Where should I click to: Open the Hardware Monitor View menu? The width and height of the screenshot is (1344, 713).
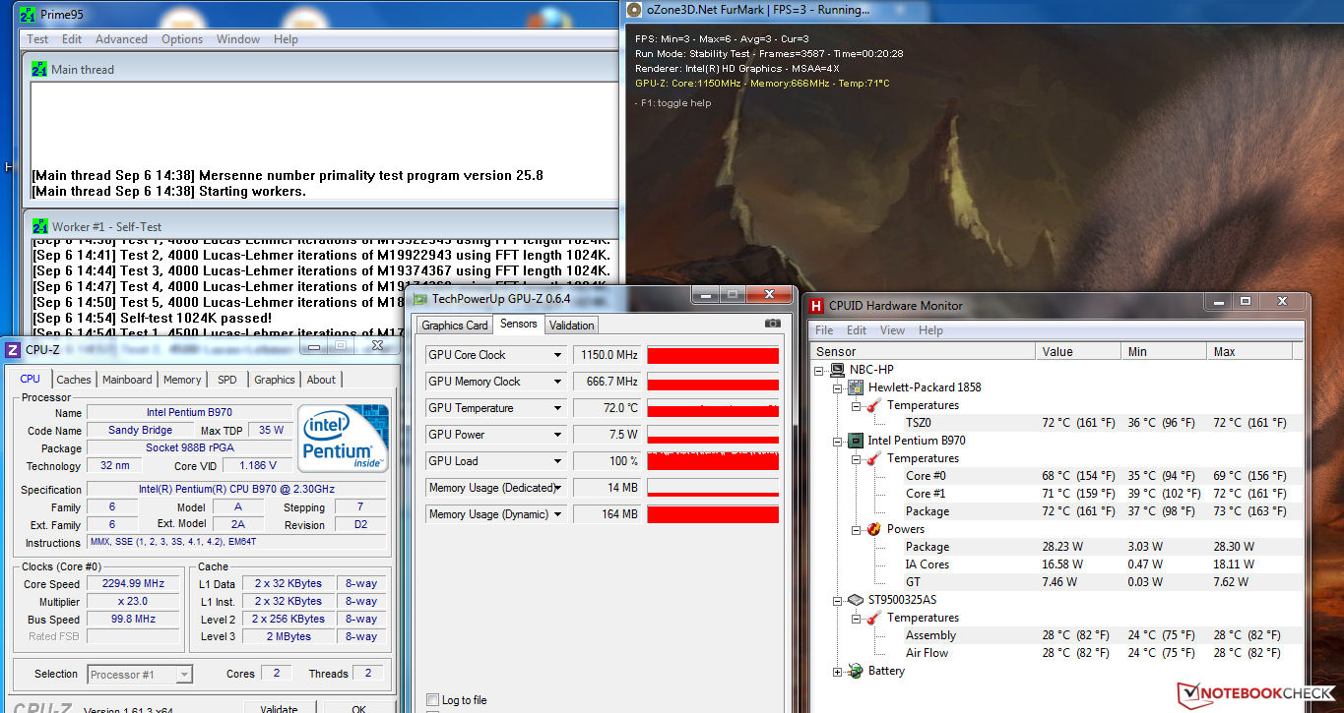coord(892,330)
